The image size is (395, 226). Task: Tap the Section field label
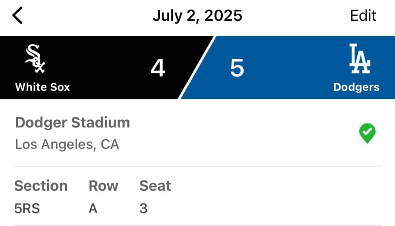click(41, 186)
